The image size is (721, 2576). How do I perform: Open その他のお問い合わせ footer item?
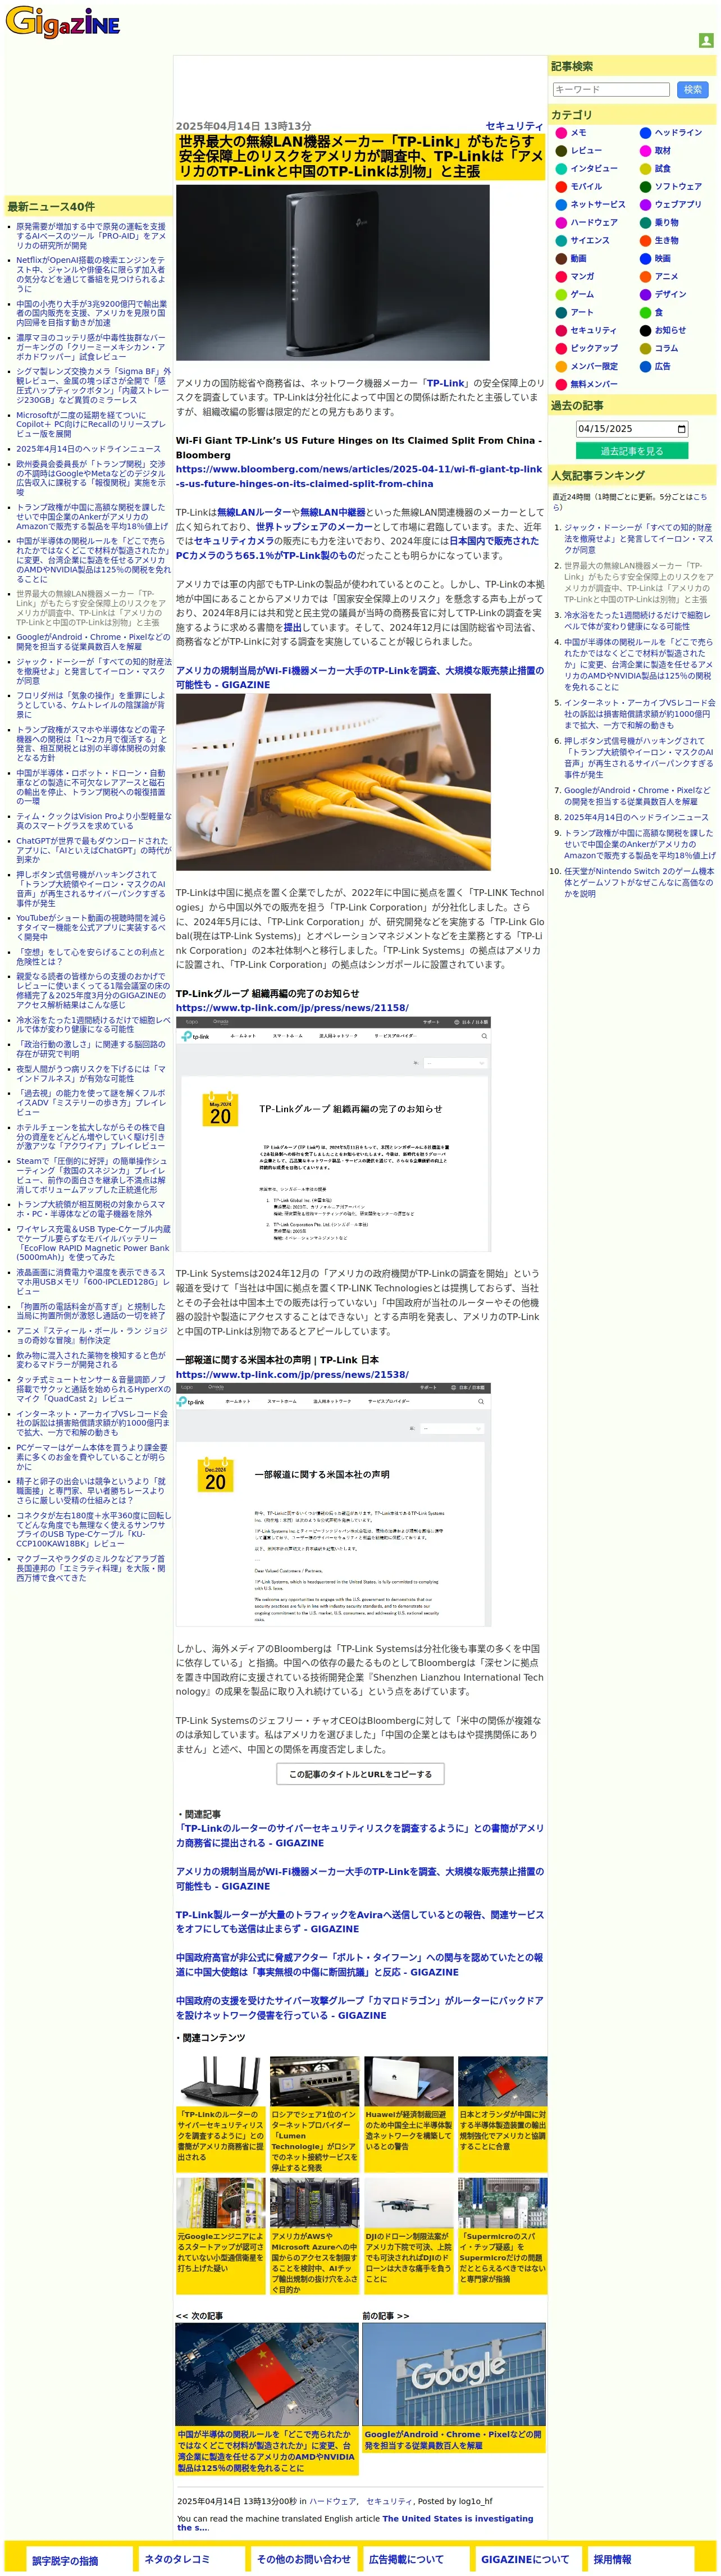click(x=303, y=2560)
